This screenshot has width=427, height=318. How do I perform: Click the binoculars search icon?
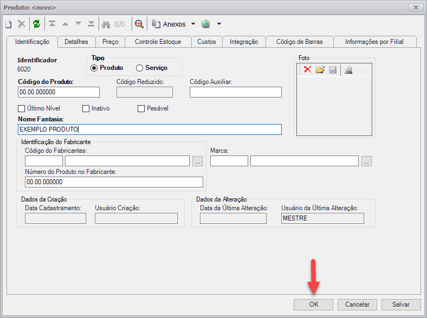(106, 24)
